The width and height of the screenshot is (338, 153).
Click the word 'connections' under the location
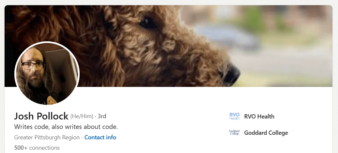click(x=44, y=148)
